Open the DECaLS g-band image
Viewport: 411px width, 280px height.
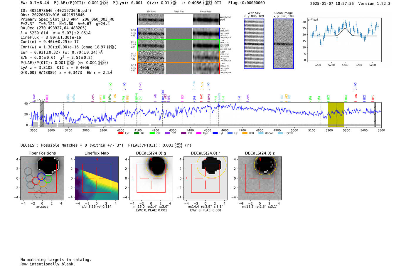(x=151, y=178)
